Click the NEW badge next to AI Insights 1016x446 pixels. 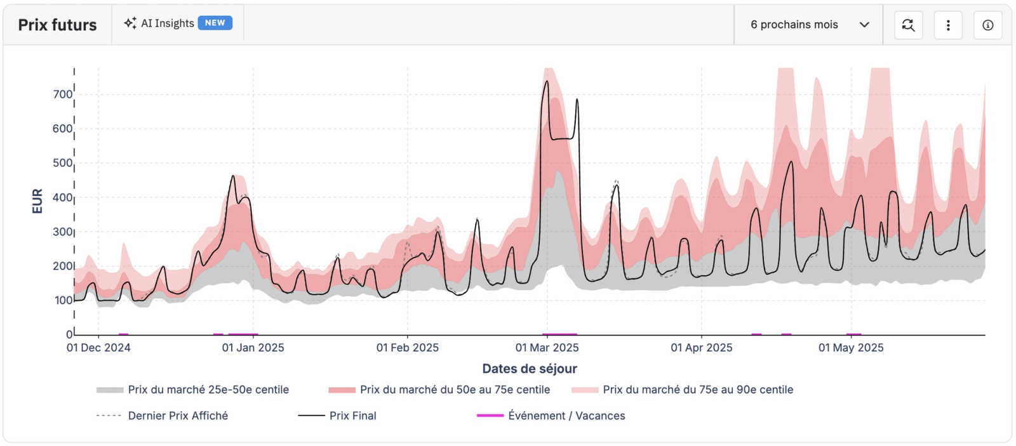[x=215, y=23]
